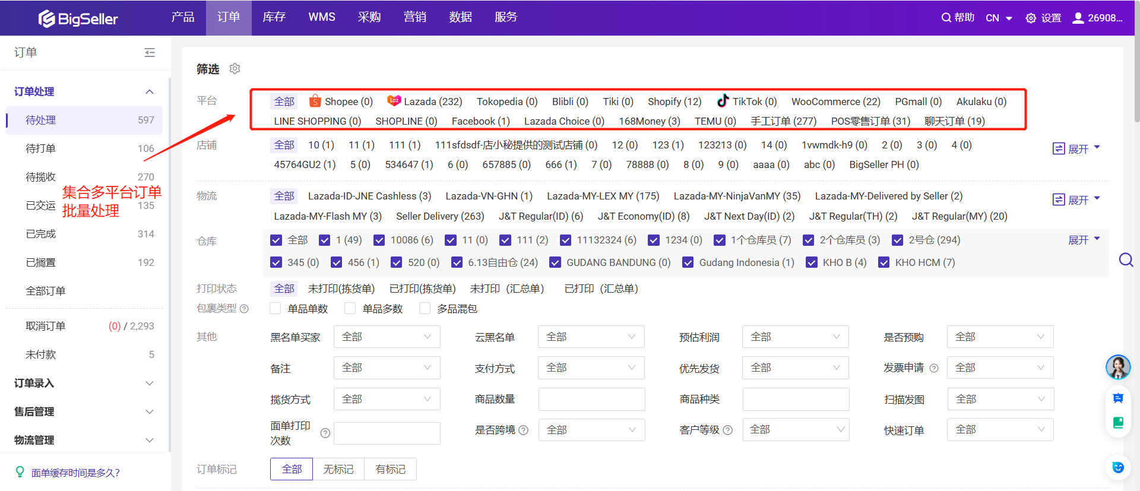Open settings gear in top bar
This screenshot has width=1140, height=491.
[1031, 18]
